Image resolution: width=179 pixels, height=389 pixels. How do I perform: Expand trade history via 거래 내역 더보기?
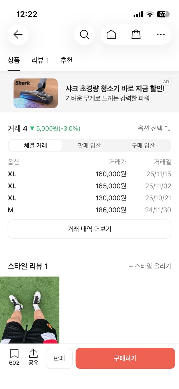[x=89, y=229]
